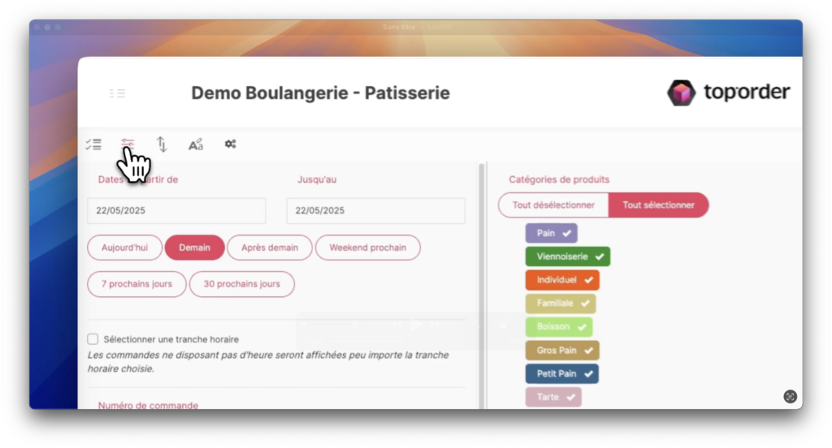The image size is (832, 448).
Task: Click the orange Individuel category chip
Action: 561,280
